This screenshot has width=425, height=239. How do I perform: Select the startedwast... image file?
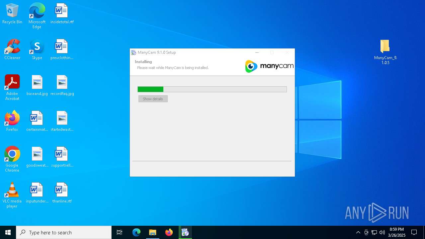(62, 121)
